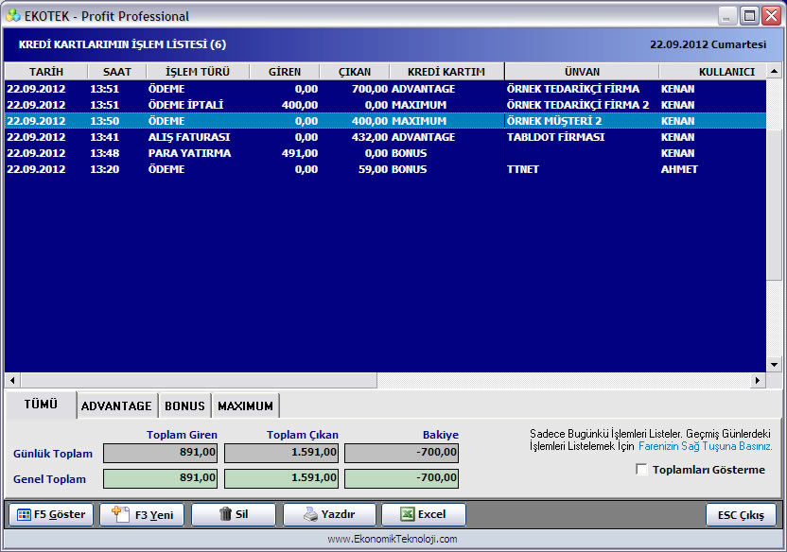Sort by the ÇIKAN column header
The width and height of the screenshot is (787, 552).
point(355,72)
